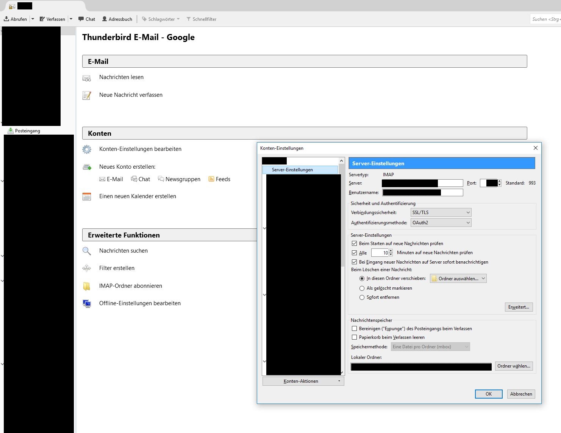Toggle Bereinigen Expunge des Posteingangs checkbox
This screenshot has height=433, width=561.
(355, 329)
